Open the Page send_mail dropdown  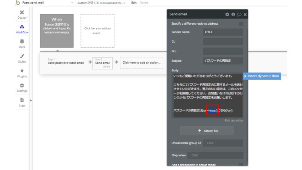click(48, 3)
